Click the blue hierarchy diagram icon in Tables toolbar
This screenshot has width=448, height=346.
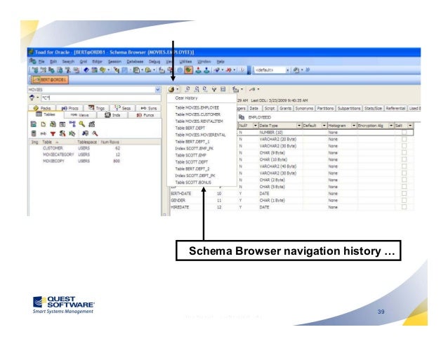coord(72,124)
